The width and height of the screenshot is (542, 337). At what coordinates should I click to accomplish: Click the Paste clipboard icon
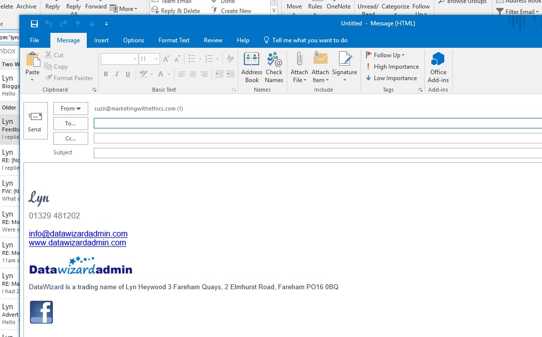point(32,64)
